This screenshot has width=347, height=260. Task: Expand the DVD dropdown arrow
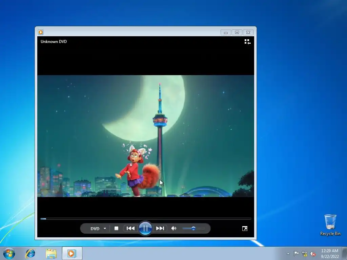(x=105, y=229)
